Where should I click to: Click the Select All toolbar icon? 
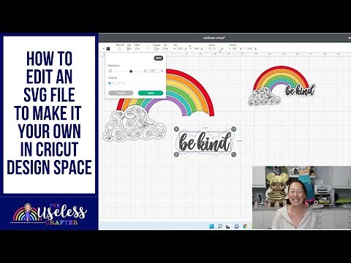[120, 48]
